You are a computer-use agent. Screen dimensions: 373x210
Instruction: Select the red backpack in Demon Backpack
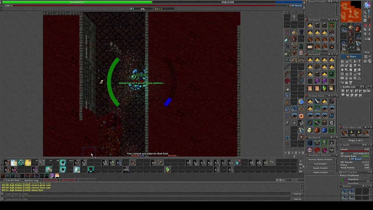(x=317, y=130)
